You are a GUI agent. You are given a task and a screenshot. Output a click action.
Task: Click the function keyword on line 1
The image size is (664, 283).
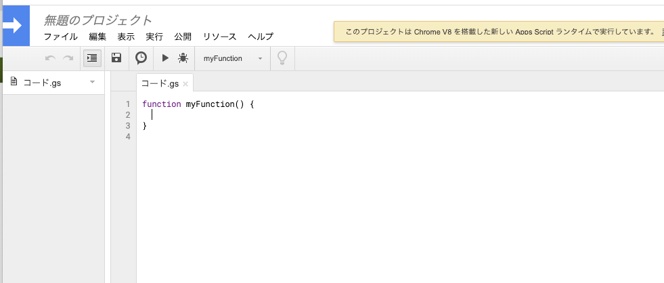(x=162, y=104)
